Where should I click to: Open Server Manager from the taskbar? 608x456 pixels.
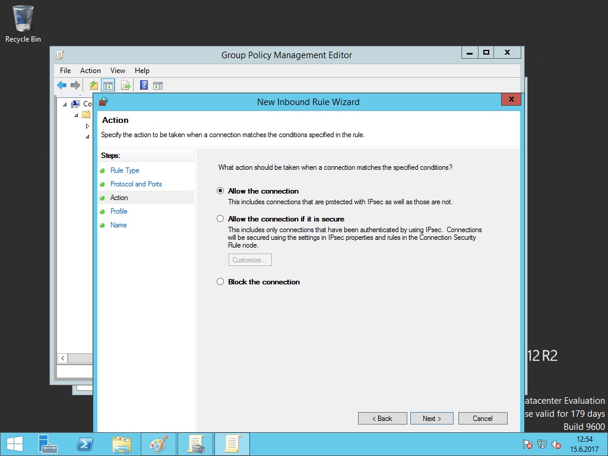click(x=48, y=444)
